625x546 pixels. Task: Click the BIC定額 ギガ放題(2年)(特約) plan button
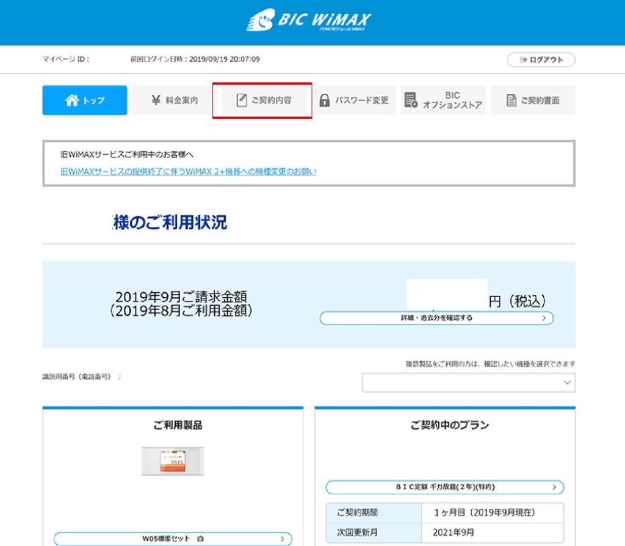445,487
